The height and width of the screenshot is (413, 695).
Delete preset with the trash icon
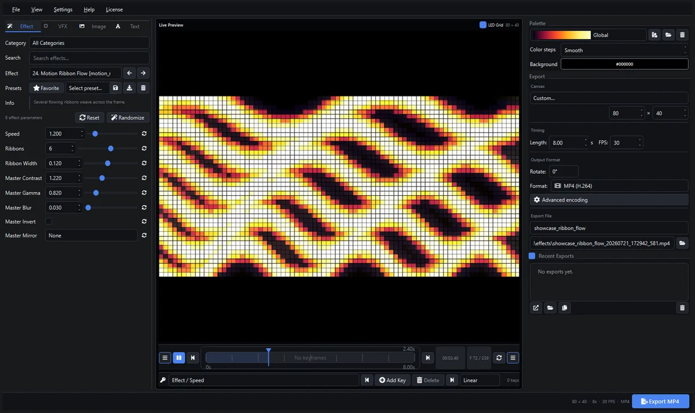tap(143, 88)
